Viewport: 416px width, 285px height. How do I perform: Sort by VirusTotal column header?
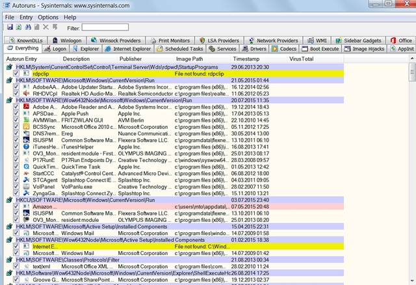point(315,59)
